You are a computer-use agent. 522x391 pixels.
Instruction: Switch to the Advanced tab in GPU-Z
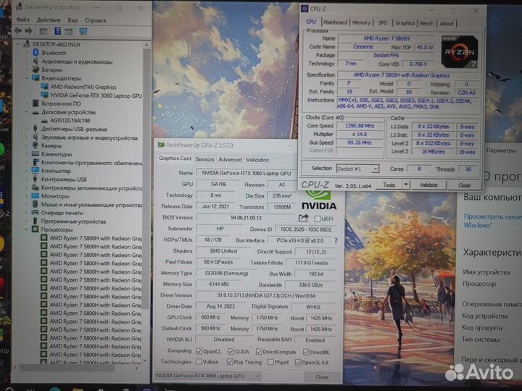pyautogui.click(x=230, y=159)
